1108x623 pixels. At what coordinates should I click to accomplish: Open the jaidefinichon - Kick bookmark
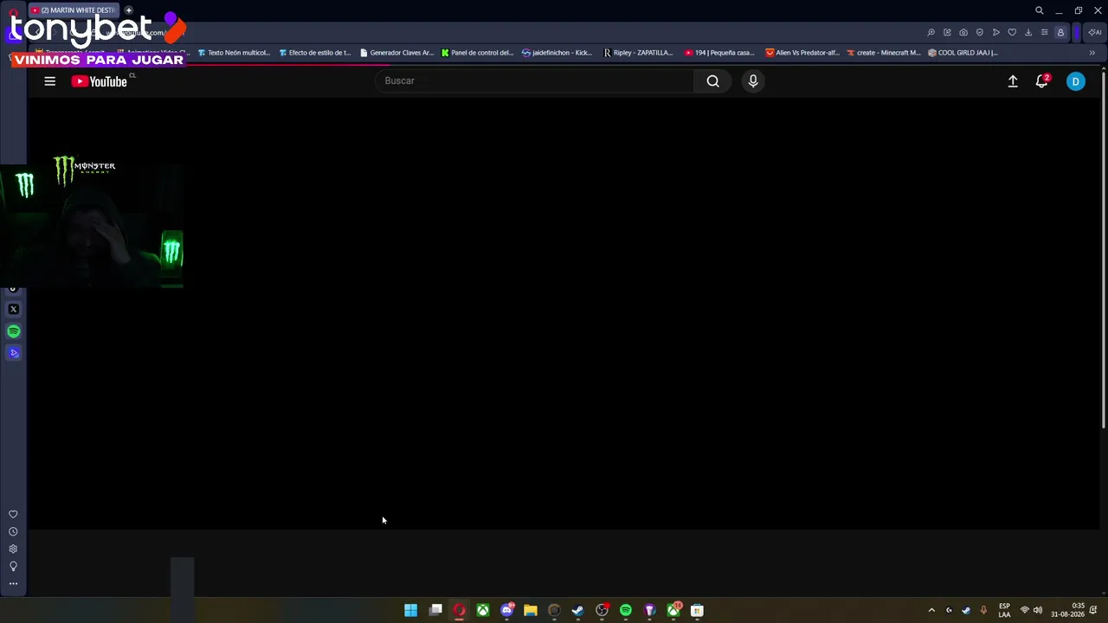(x=557, y=53)
